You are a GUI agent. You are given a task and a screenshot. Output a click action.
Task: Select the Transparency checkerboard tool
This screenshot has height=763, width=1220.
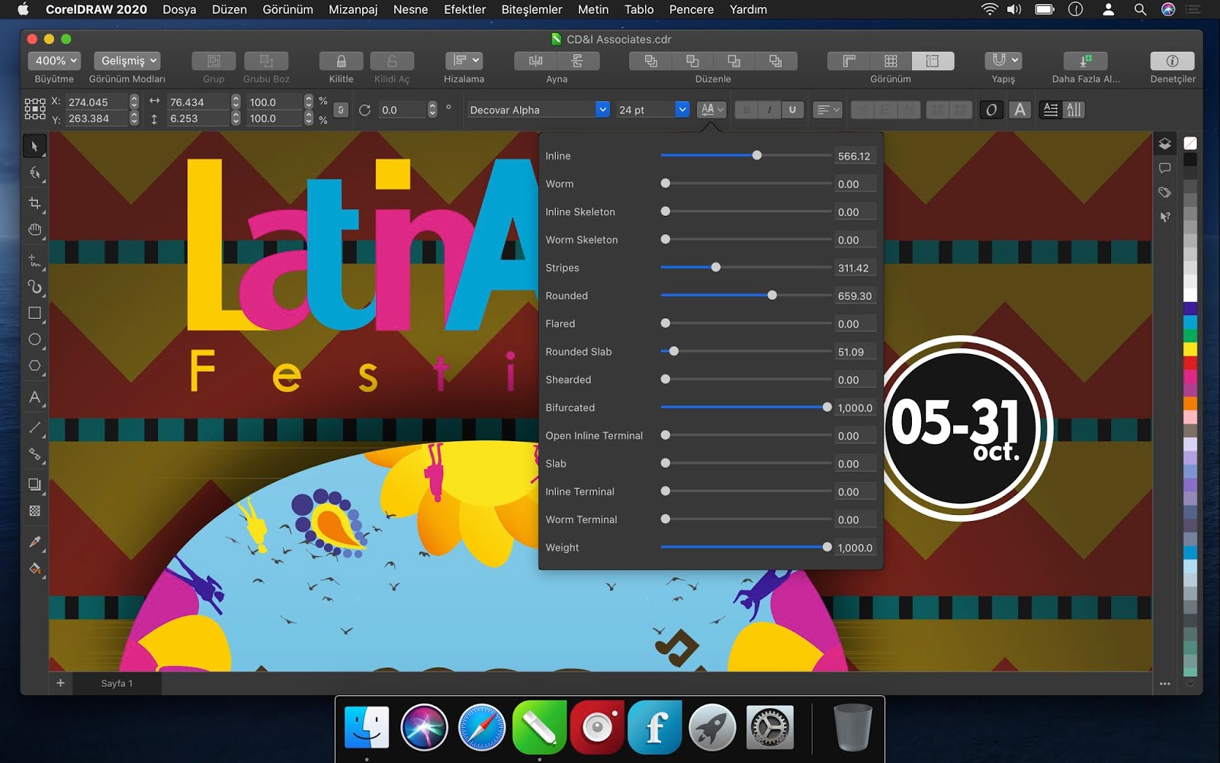(34, 510)
